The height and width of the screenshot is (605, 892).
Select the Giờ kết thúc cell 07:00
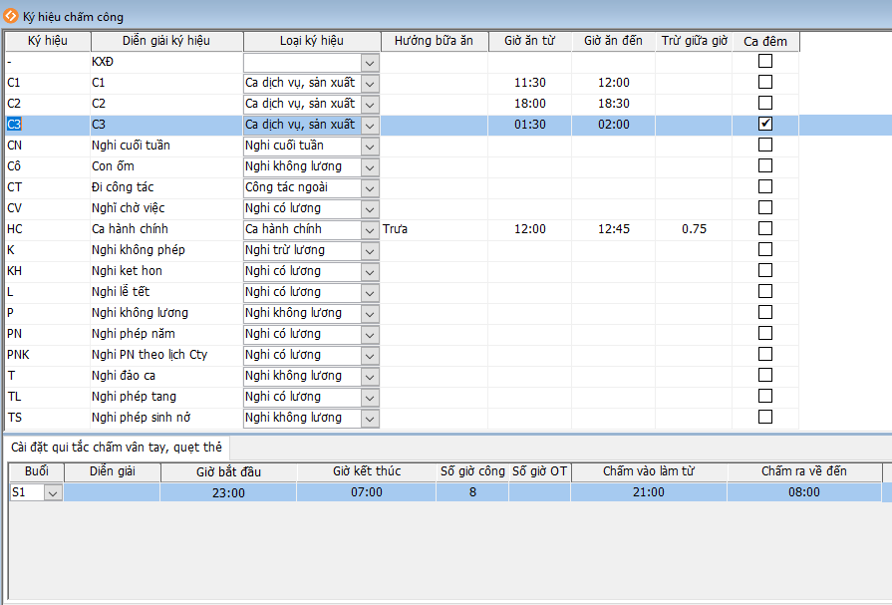point(367,492)
